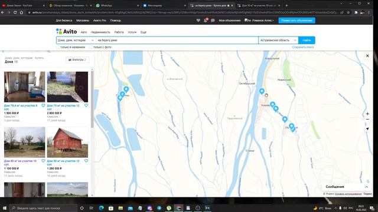The height and width of the screenshot is (212, 378).
Task: Open 'Ещё' categories menu
Action: coord(144,32)
